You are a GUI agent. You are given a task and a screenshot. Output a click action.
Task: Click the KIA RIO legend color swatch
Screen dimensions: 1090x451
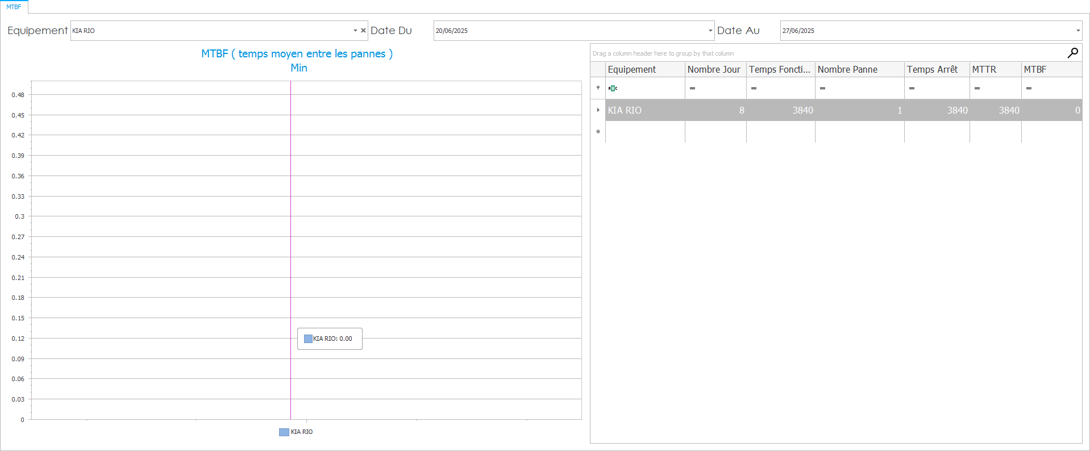(x=284, y=432)
